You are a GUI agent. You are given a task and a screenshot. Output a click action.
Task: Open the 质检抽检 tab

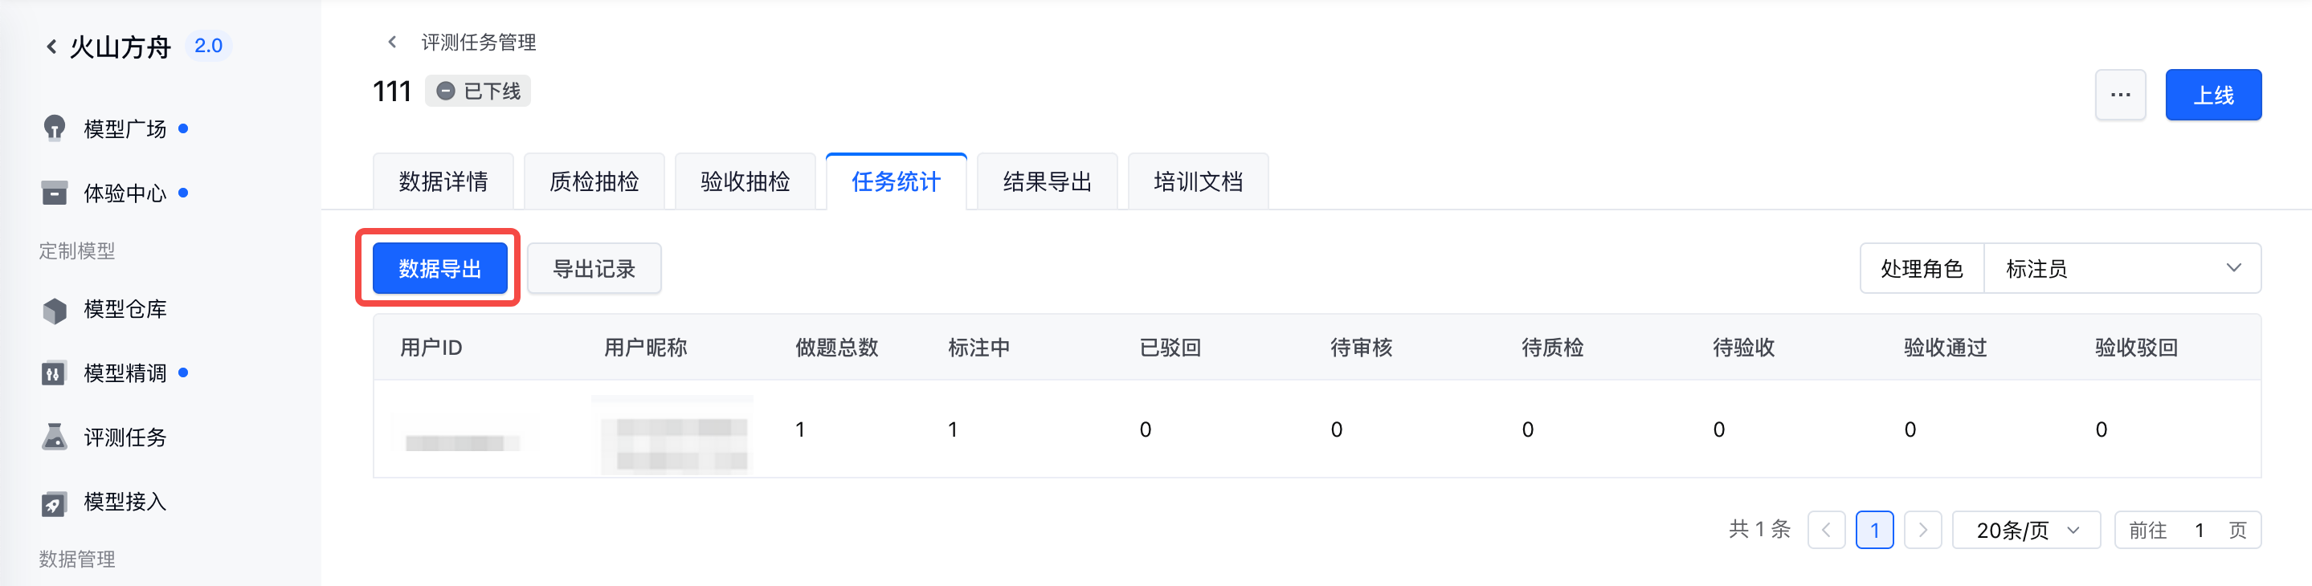click(x=594, y=181)
